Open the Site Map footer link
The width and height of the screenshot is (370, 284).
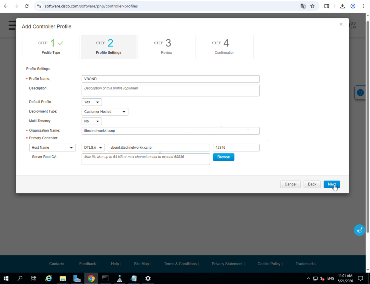[x=141, y=264]
